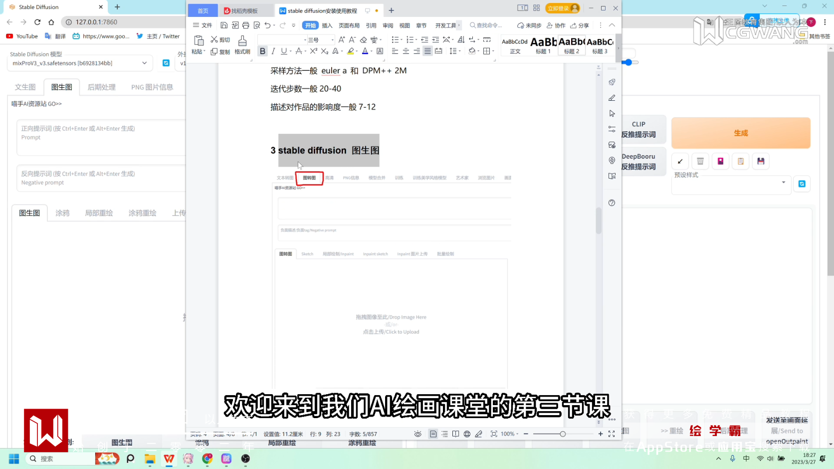This screenshot has width=834, height=469.
Task: Clear formatting with the eraser icon
Action: [364, 39]
